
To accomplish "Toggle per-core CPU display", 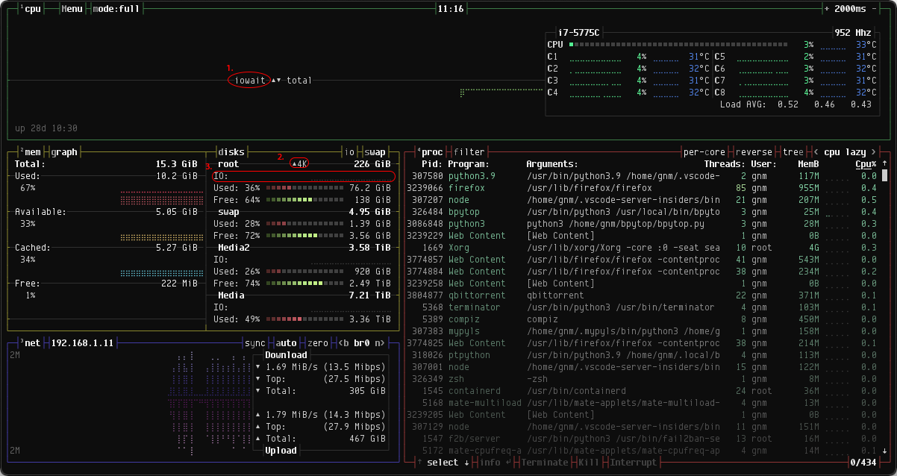I will point(704,151).
